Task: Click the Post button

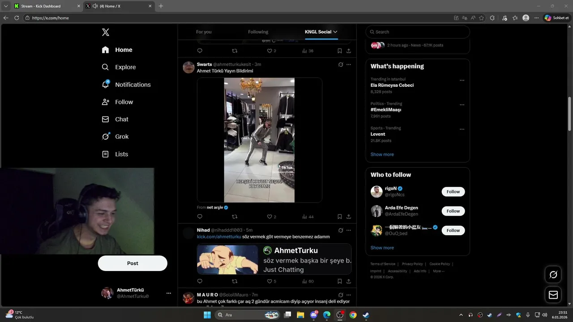Action: 133,263
